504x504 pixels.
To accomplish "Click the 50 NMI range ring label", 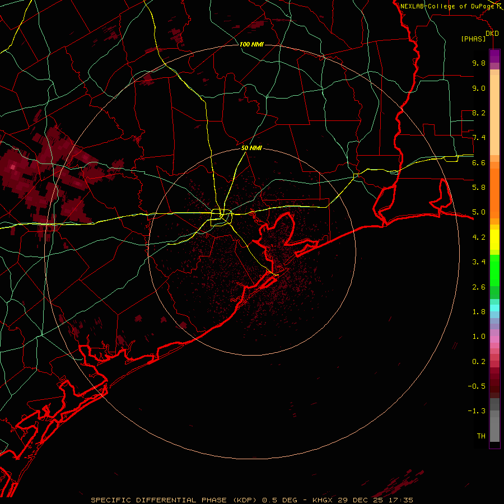I will click(x=251, y=148).
